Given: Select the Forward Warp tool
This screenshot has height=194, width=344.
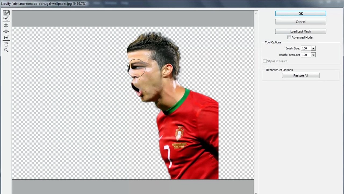Looking at the screenshot, I should [x=6, y=13].
